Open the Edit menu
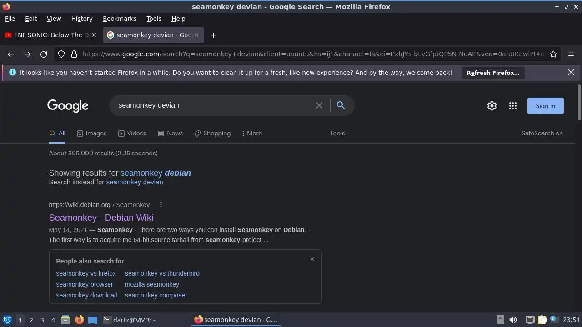Image resolution: width=582 pixels, height=327 pixels. (31, 19)
